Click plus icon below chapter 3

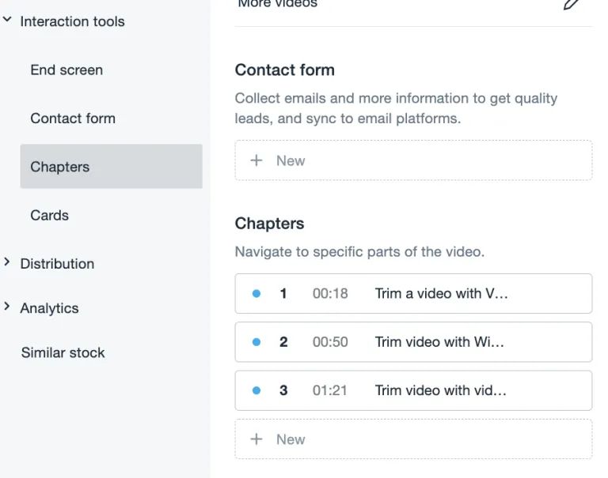pos(256,439)
